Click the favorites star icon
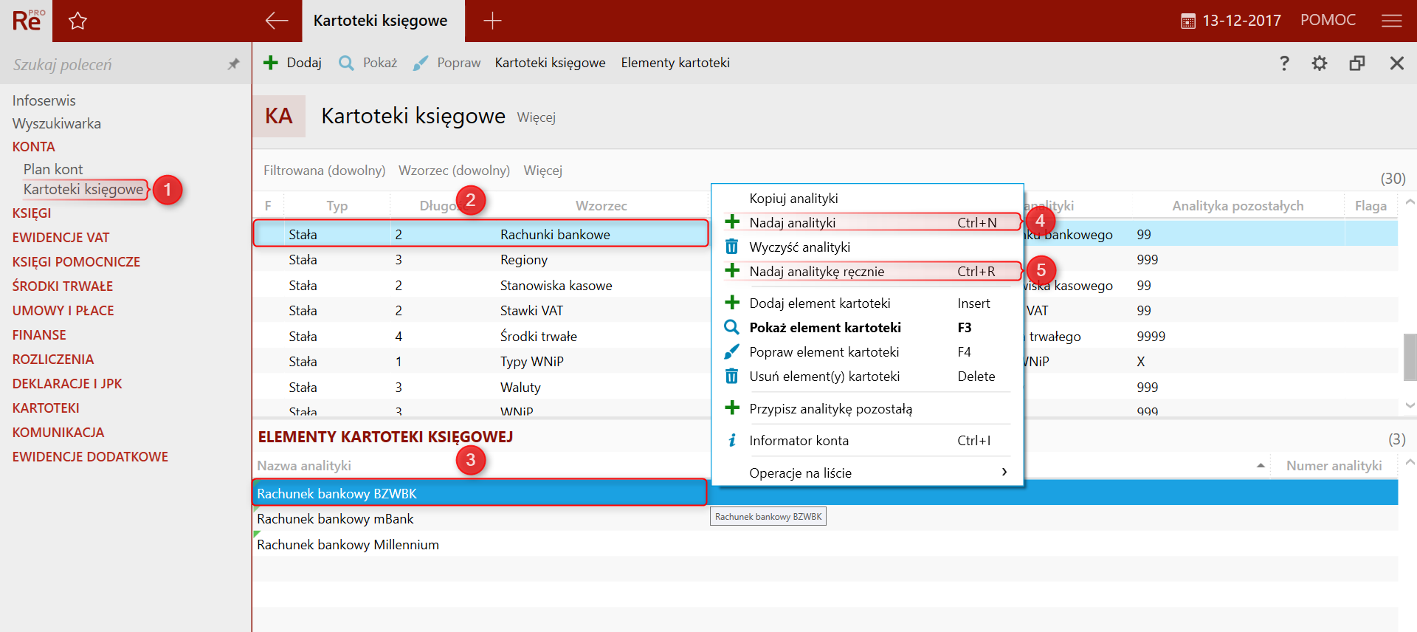This screenshot has width=1417, height=632. (x=77, y=21)
